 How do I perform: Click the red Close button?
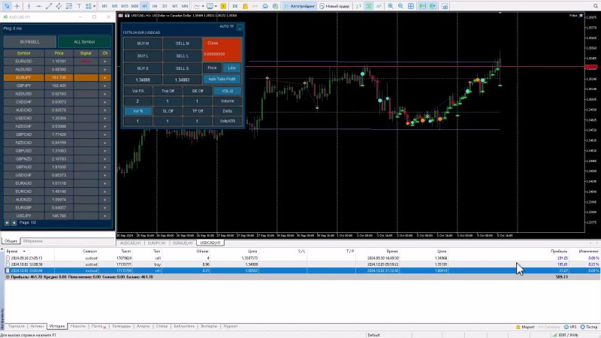tap(222, 49)
